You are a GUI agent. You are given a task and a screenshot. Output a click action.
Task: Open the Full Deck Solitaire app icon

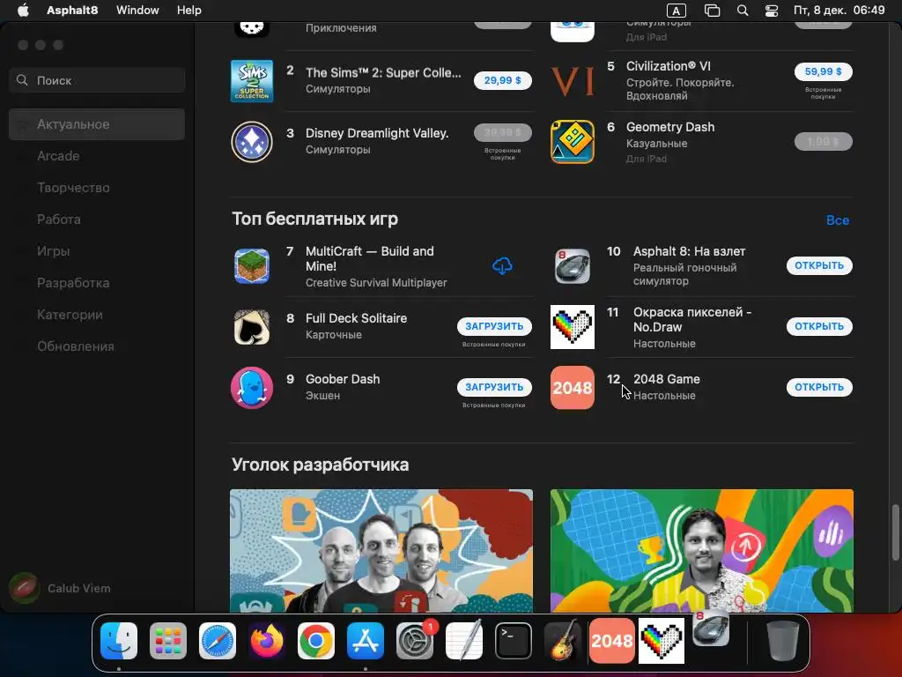click(x=252, y=327)
